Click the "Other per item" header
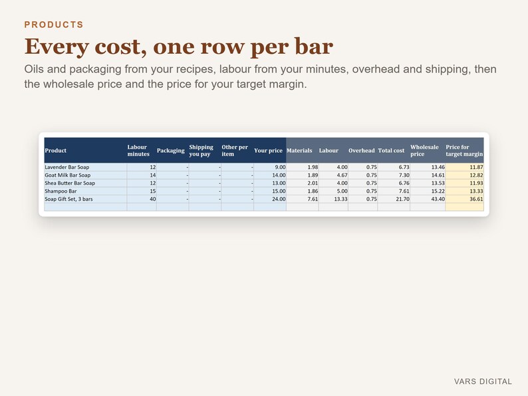 coord(237,150)
